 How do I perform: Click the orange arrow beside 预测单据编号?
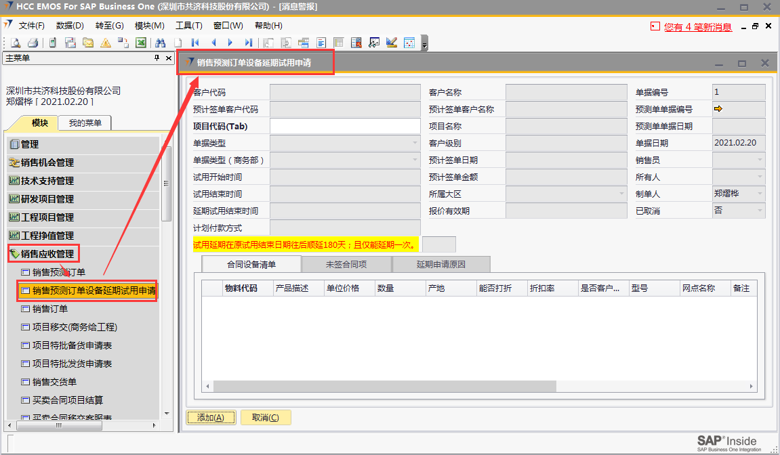coord(718,108)
